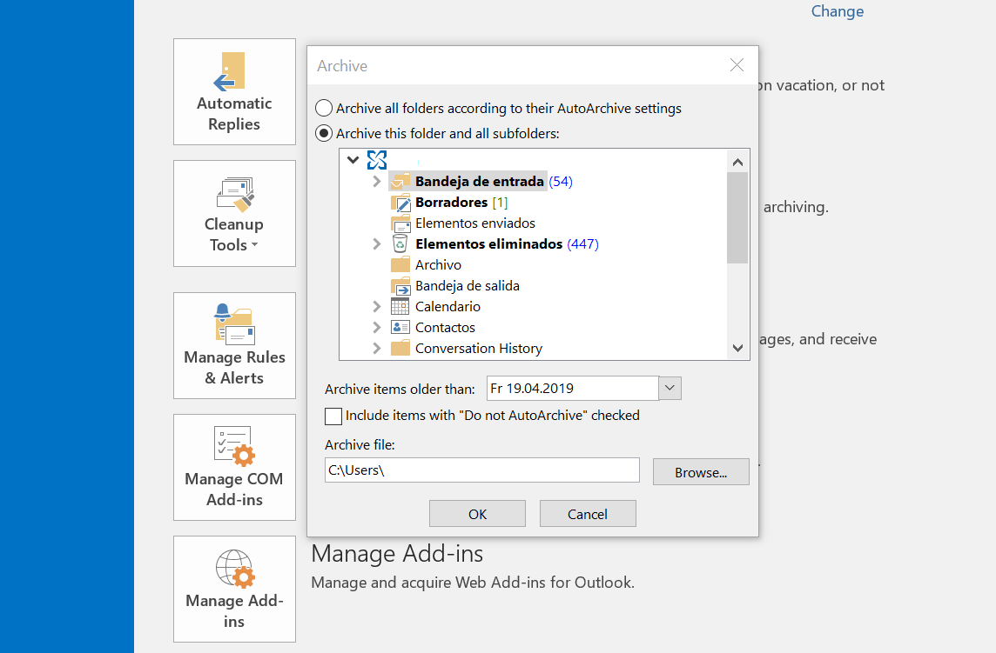This screenshot has height=653, width=996.
Task: Open Manage Rules & Alerts
Action: (234, 345)
